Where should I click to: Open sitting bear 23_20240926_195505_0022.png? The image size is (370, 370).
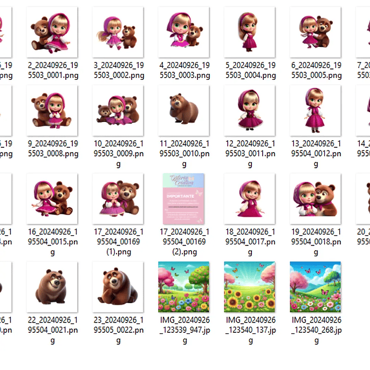coord(118,287)
